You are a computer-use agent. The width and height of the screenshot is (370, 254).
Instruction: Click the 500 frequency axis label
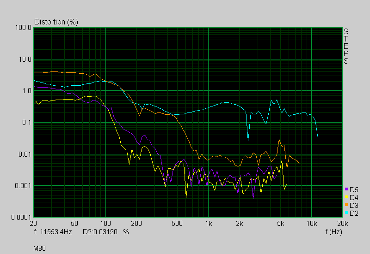tap(177, 224)
